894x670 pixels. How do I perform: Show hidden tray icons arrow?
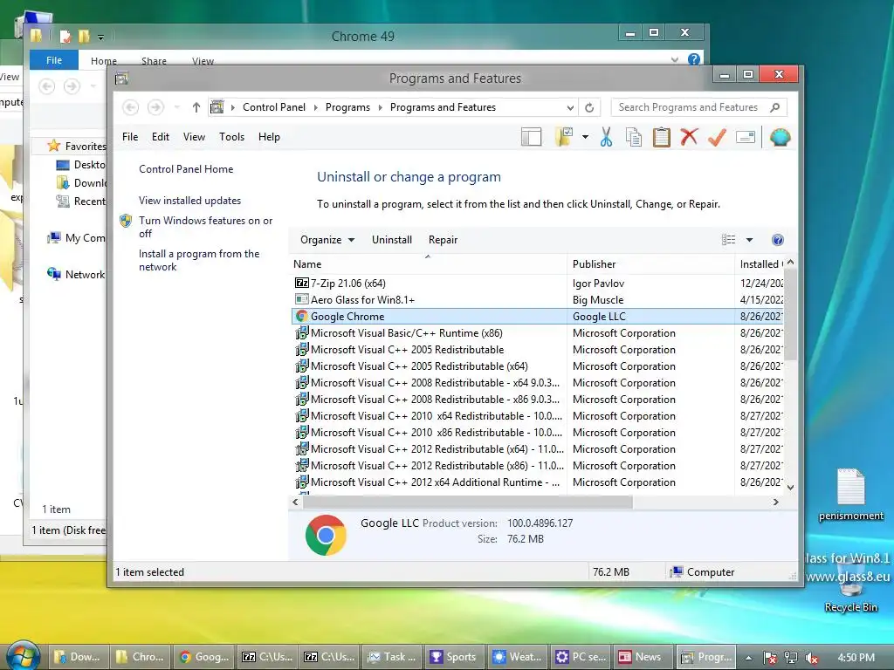[748, 658]
